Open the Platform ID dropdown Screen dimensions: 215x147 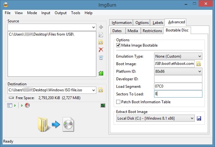pos(178,71)
